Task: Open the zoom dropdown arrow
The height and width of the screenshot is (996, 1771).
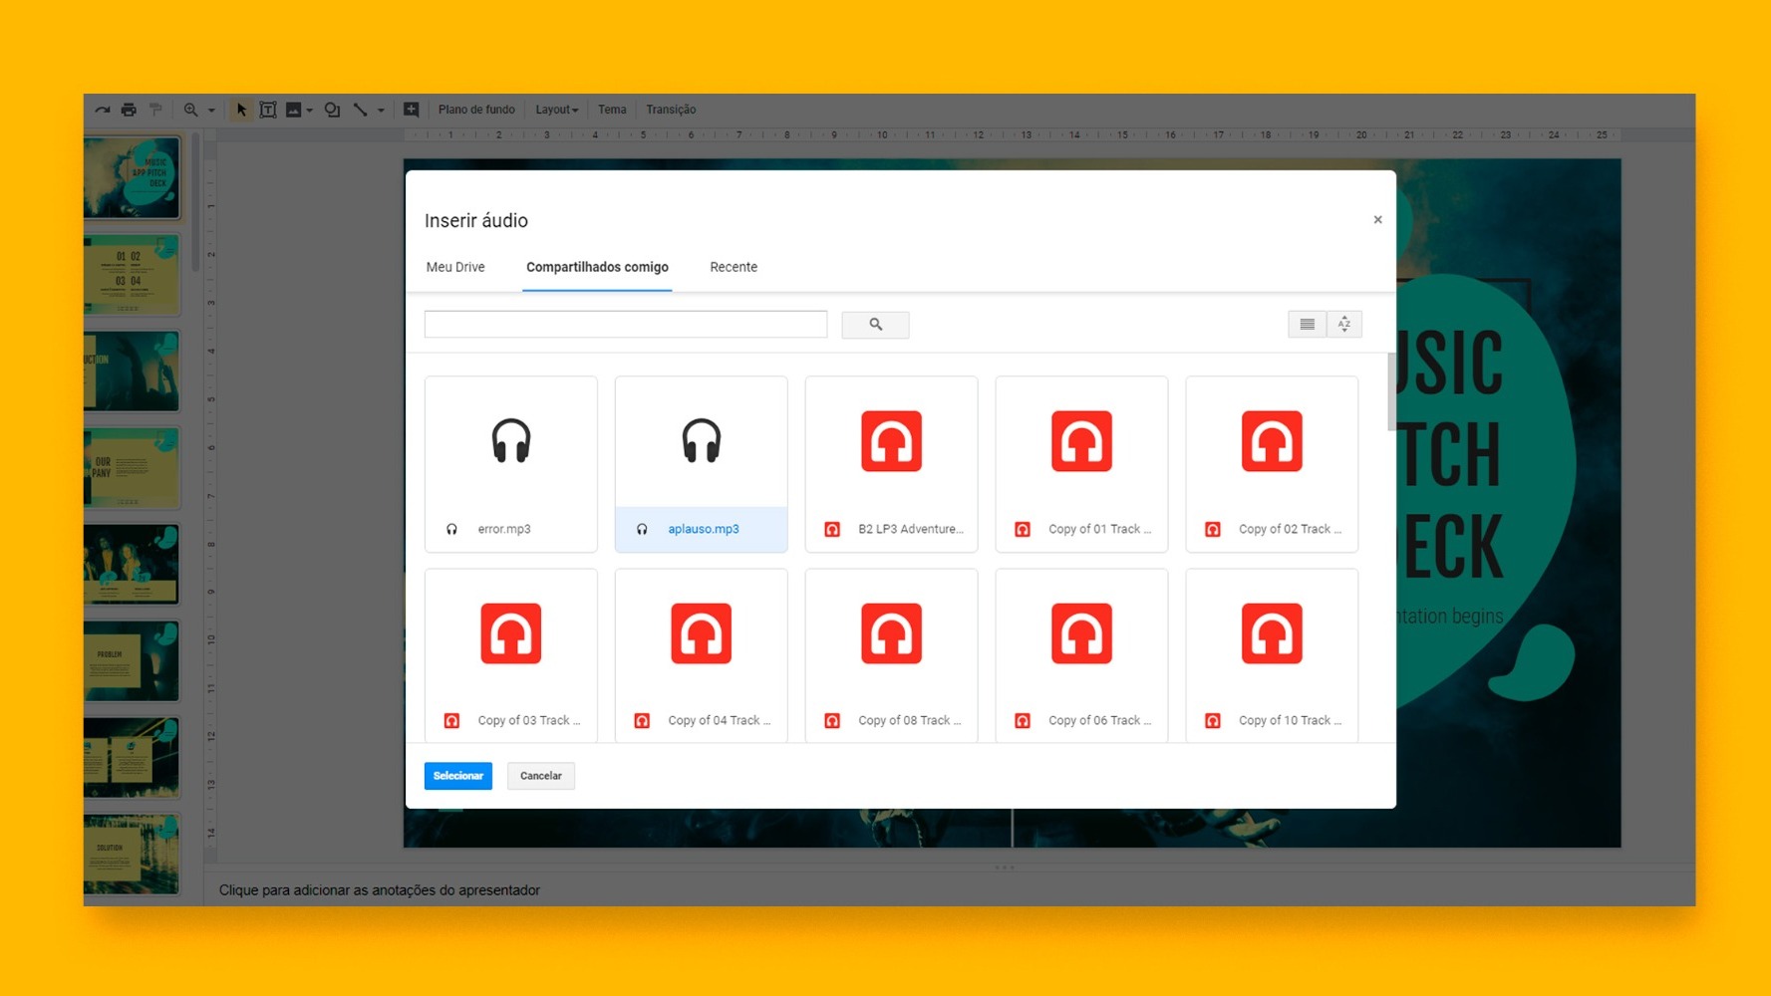Action: [211, 111]
